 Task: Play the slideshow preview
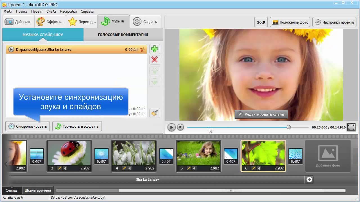coord(171,127)
